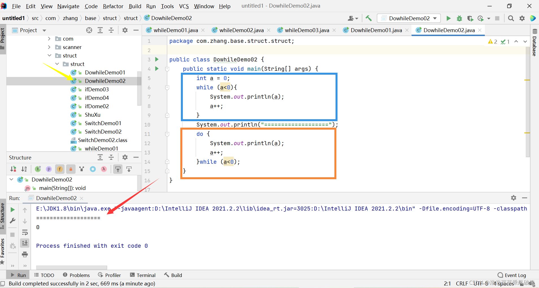Image resolution: width=539 pixels, height=288 pixels.
Task: Open the Build tool window
Action: [173, 275]
